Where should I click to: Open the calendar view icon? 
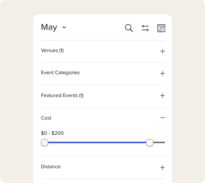pos(161,28)
